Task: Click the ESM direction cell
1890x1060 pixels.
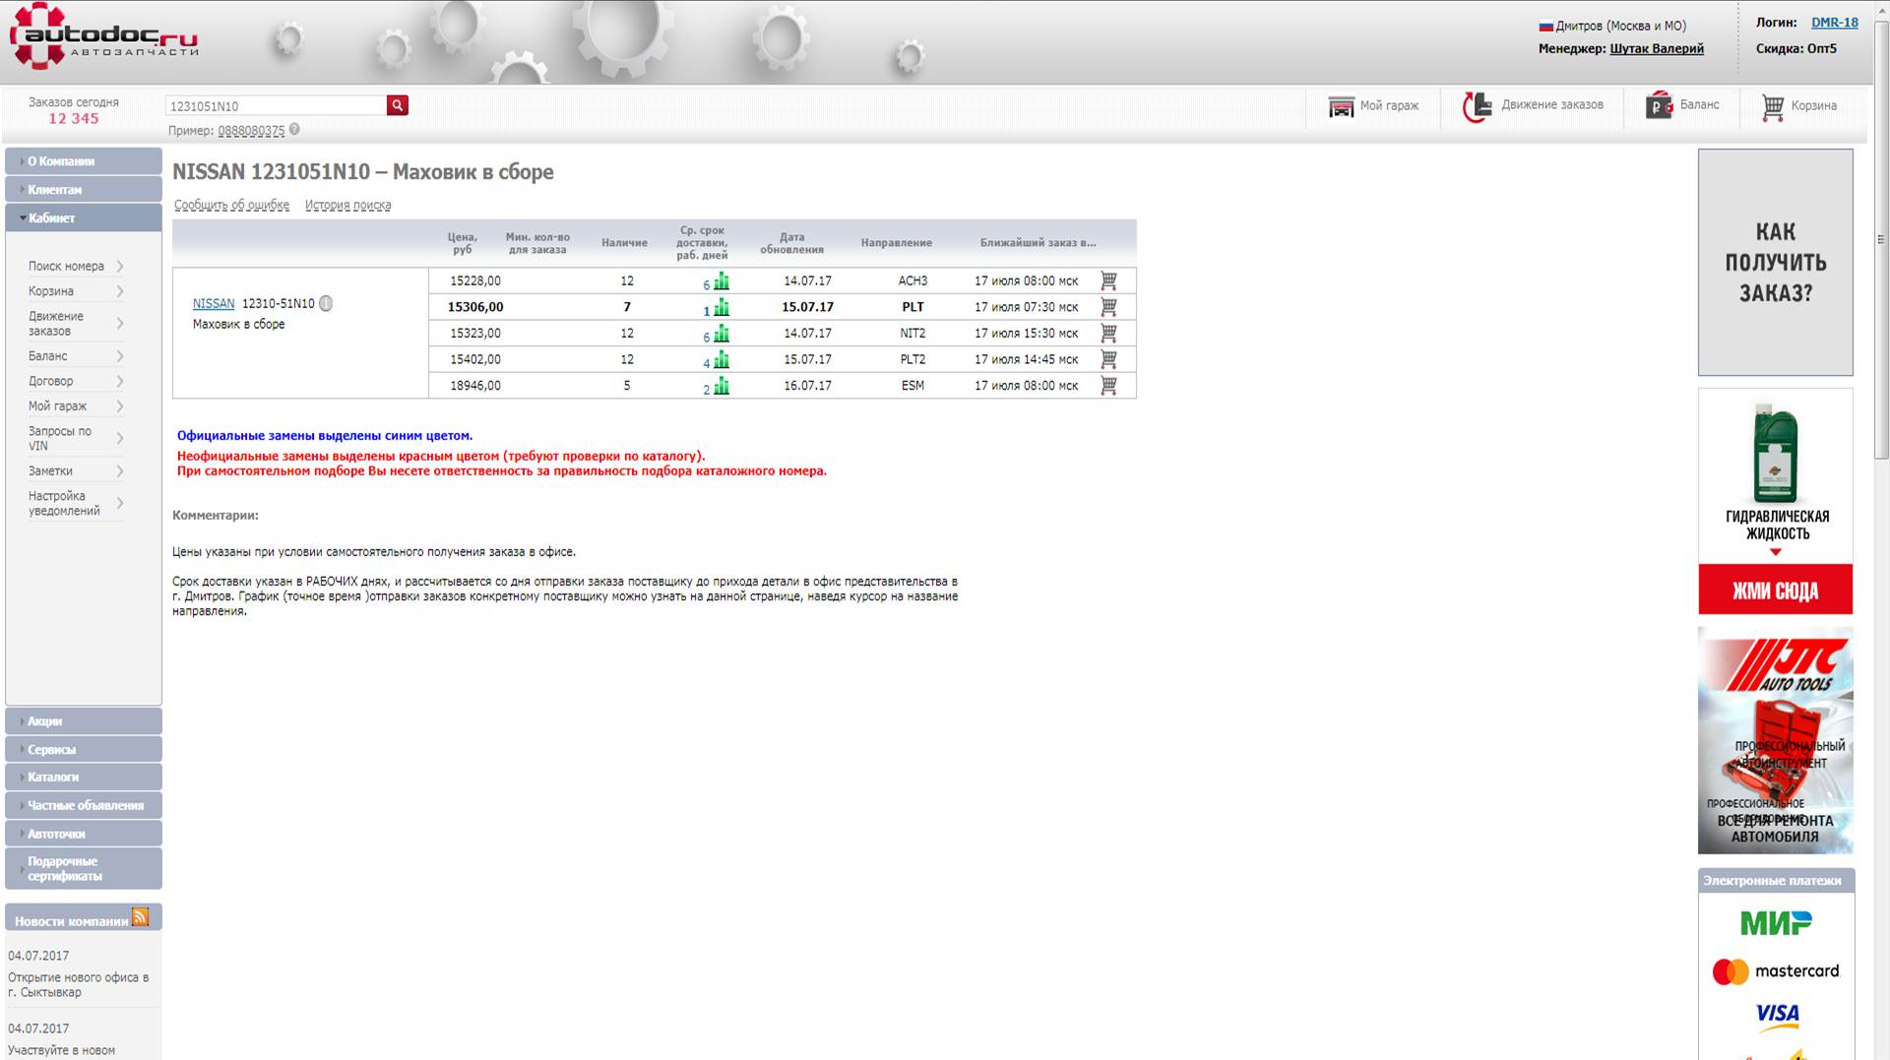Action: (x=913, y=386)
